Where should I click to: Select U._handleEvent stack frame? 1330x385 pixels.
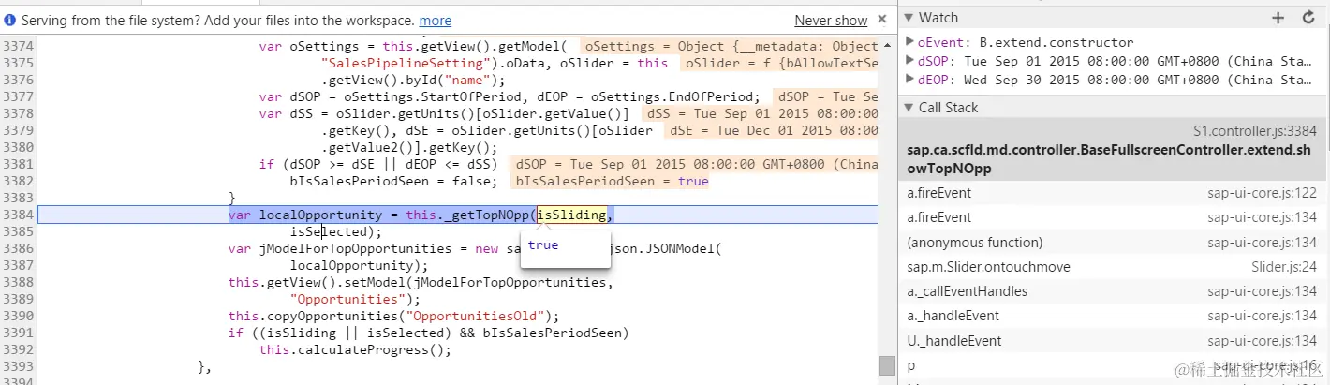pyautogui.click(x=1114, y=340)
